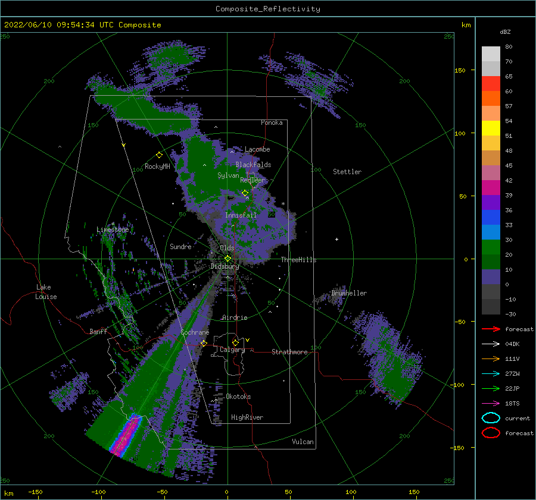536x500 pixels.
Task: Select the Lake Louise label
Action: (x=46, y=292)
